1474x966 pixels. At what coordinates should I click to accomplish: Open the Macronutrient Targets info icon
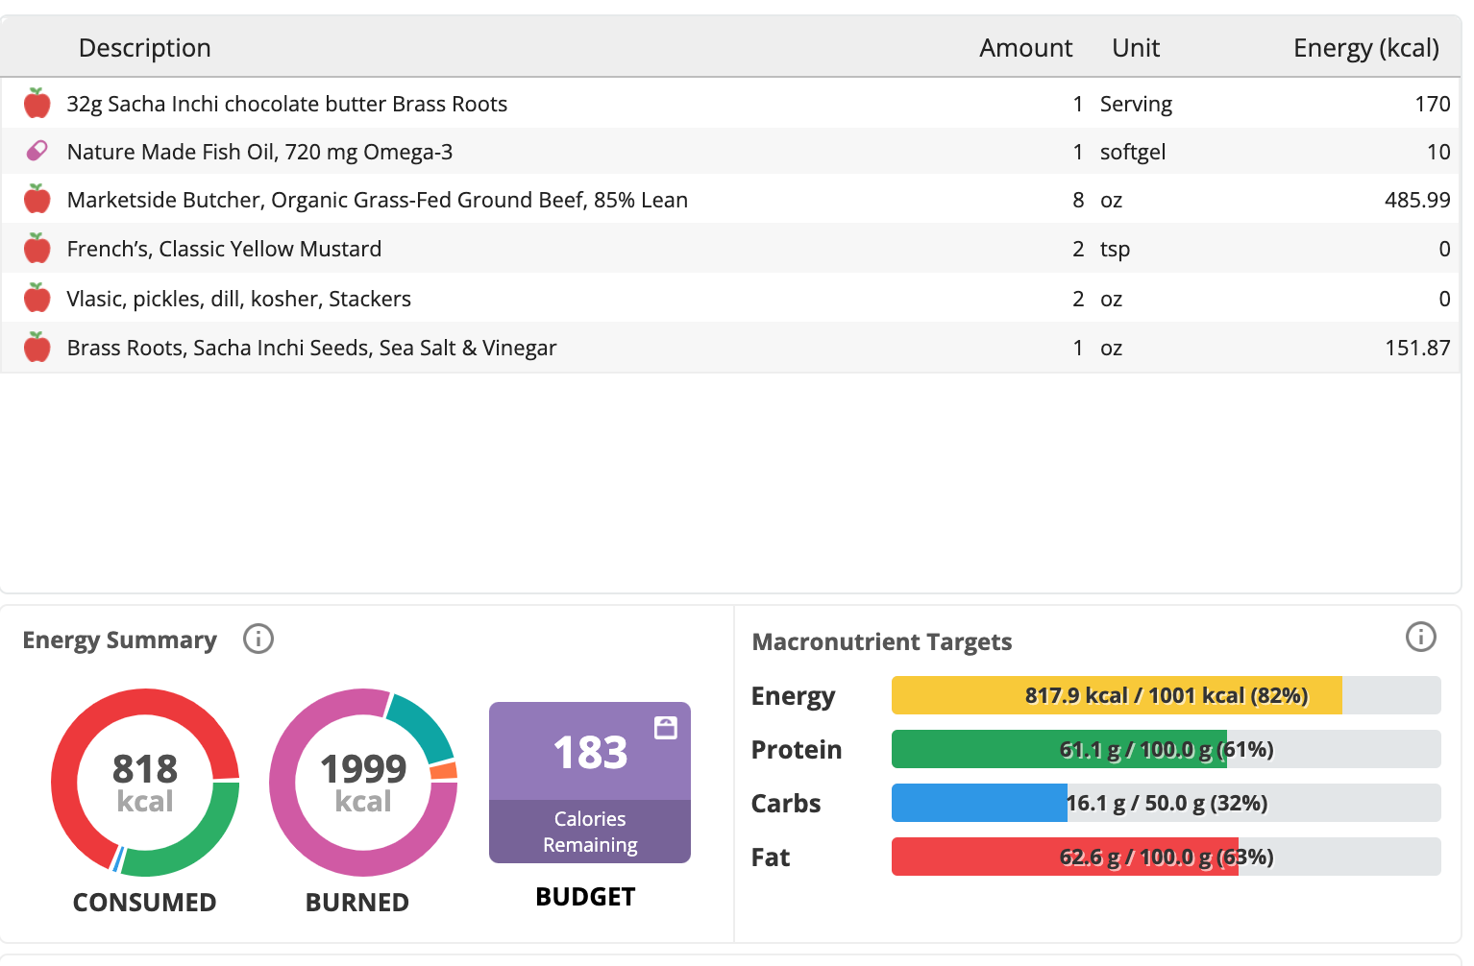pyautogui.click(x=1421, y=637)
